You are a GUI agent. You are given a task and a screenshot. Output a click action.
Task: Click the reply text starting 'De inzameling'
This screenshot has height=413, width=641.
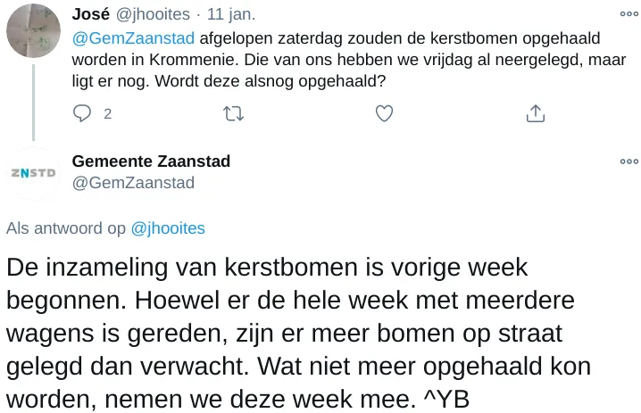point(295,333)
